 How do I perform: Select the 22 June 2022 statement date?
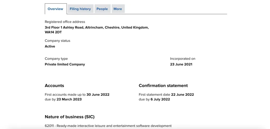182,95
